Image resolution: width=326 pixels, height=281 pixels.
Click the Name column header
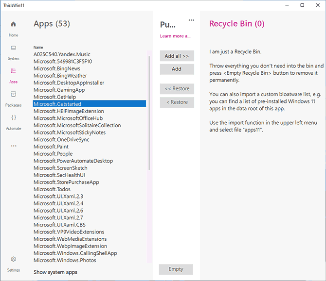point(38,47)
